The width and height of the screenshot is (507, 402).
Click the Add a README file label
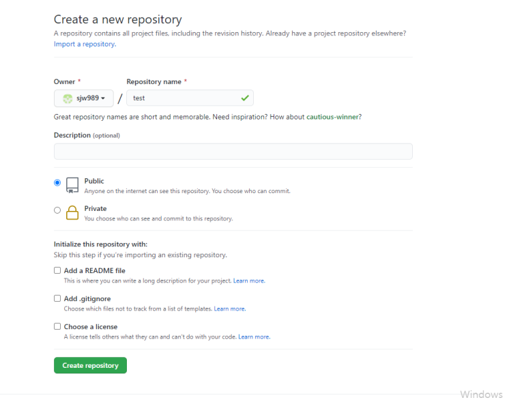tap(94, 271)
